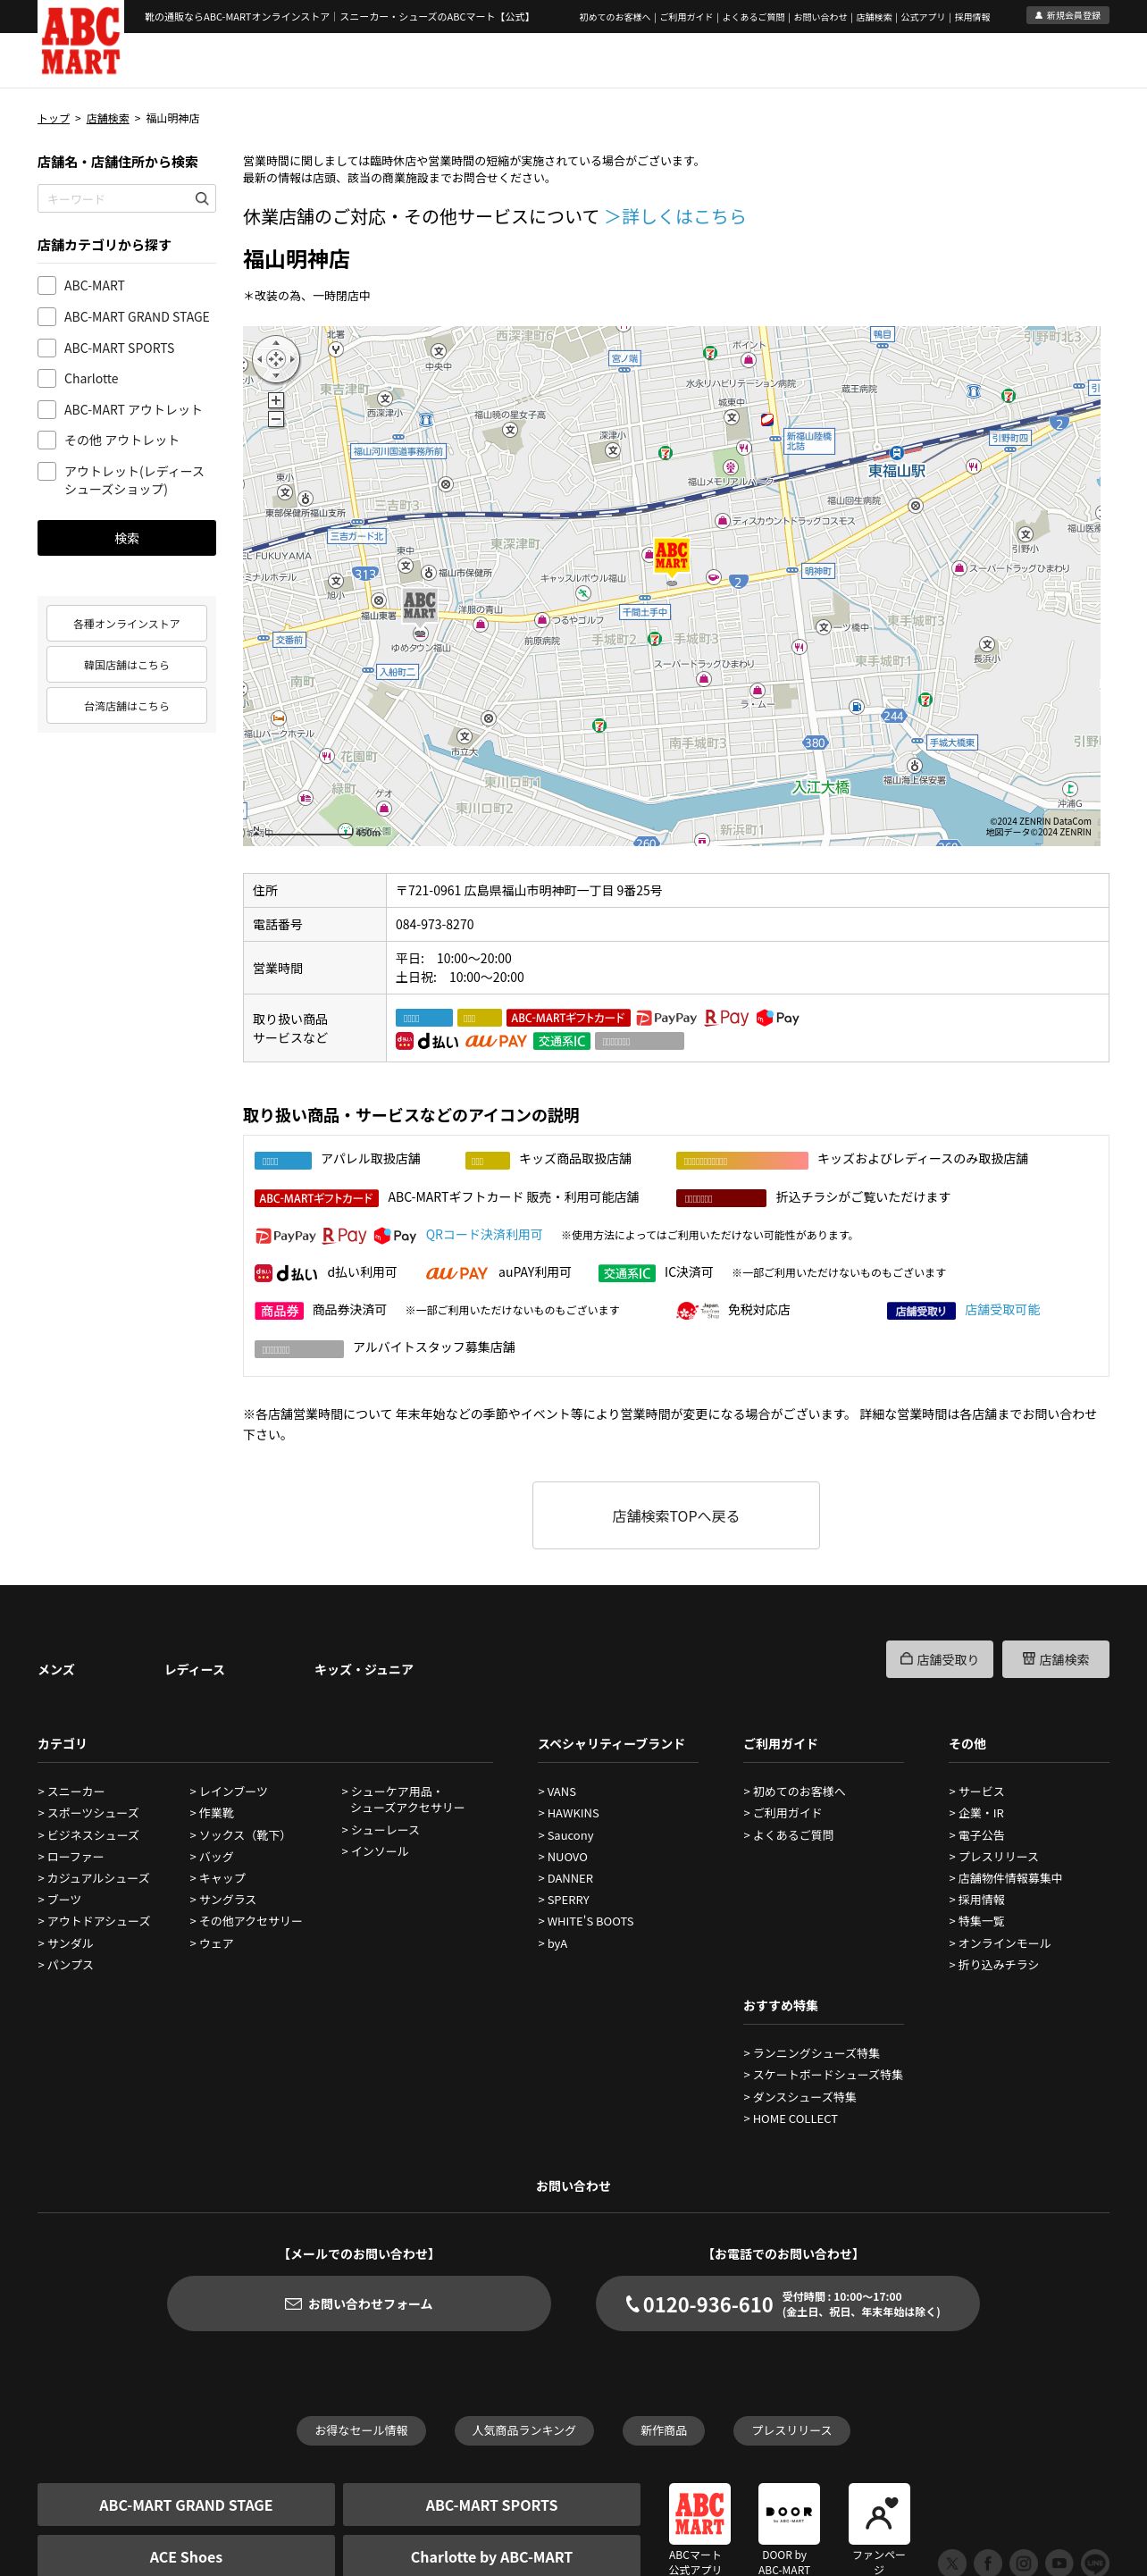Click the お問い合わせフォーム button
1147x2576 pixels.
[359, 2303]
